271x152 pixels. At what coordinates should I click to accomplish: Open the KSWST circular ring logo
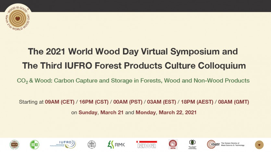click(x=213, y=145)
